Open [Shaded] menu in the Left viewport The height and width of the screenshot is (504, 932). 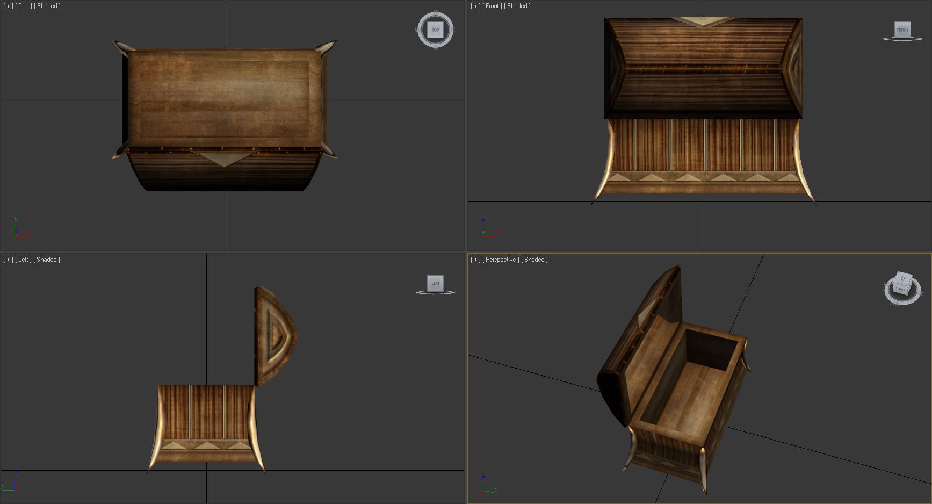(x=47, y=260)
